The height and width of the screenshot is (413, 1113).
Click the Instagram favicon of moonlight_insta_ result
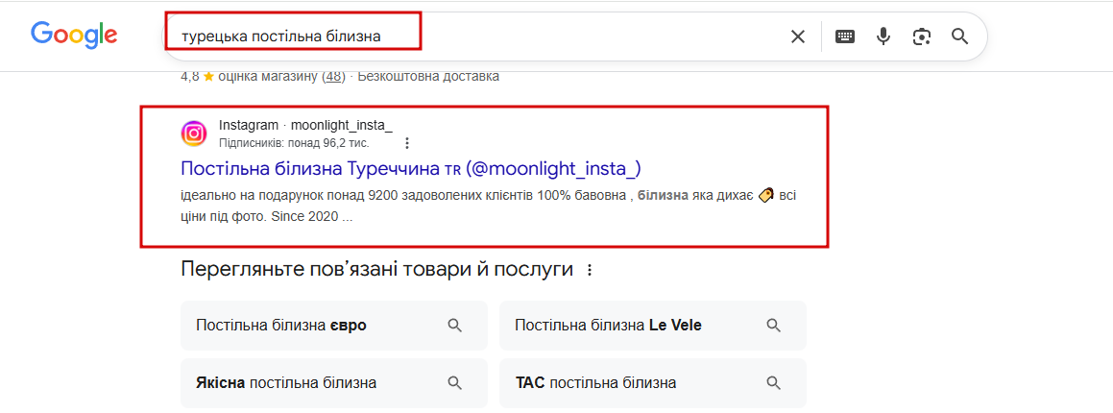click(194, 133)
